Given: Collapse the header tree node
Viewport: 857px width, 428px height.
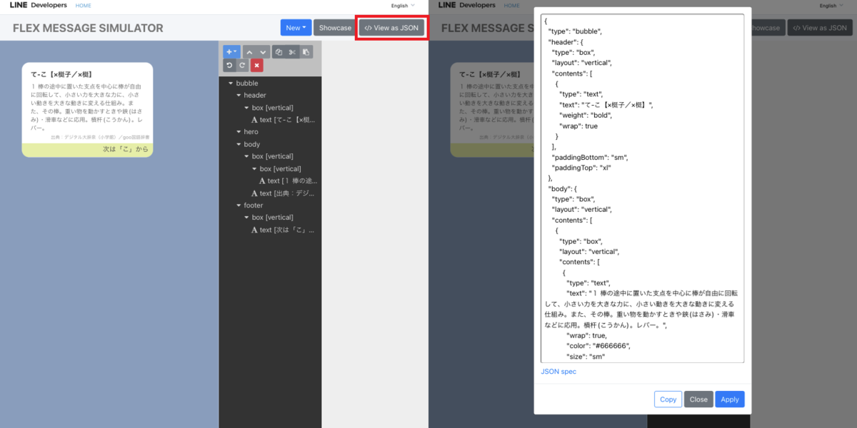Looking at the screenshot, I should click(x=238, y=96).
